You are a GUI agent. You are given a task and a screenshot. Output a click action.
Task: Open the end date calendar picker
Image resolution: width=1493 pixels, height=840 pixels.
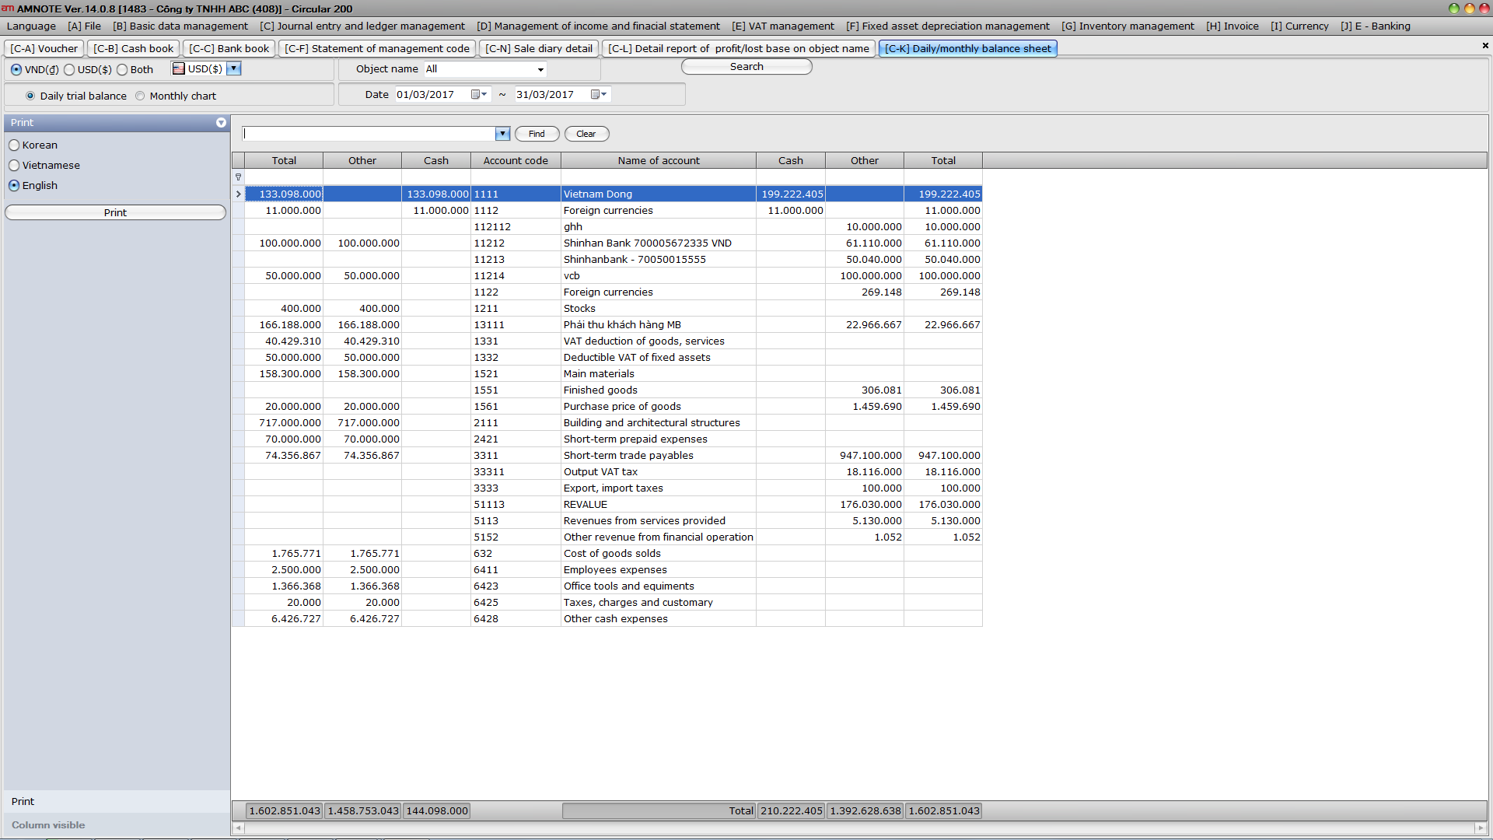point(596,95)
